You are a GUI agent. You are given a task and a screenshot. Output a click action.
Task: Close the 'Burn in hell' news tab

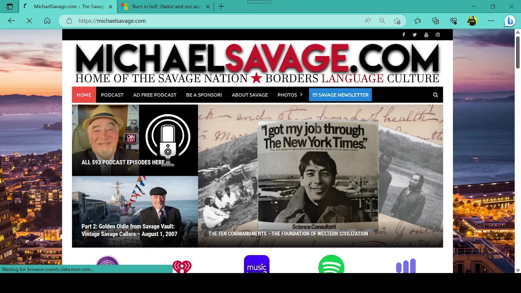(208, 7)
